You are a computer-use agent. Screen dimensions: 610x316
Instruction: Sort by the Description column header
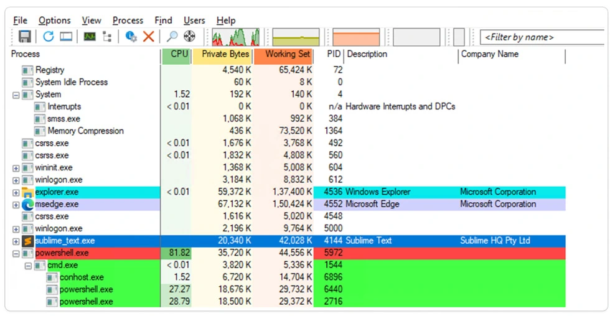(x=401, y=54)
